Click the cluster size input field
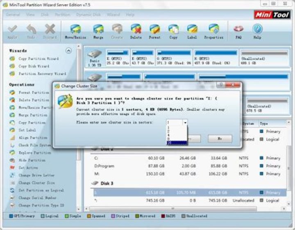Viewport: 295px width, 230px height. coord(175,123)
